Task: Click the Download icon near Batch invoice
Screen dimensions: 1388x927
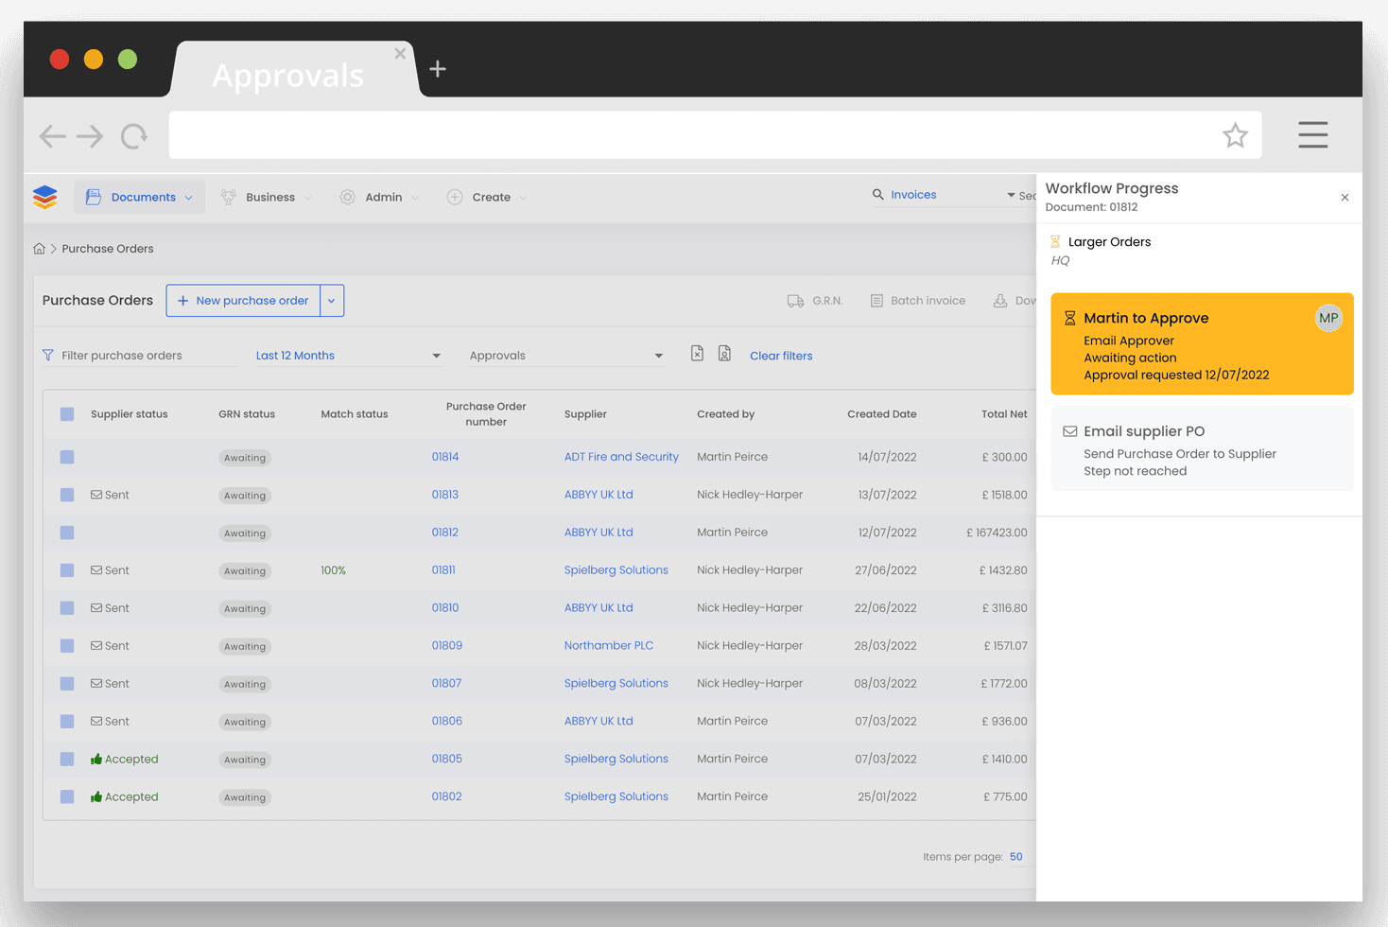Action: click(1000, 300)
